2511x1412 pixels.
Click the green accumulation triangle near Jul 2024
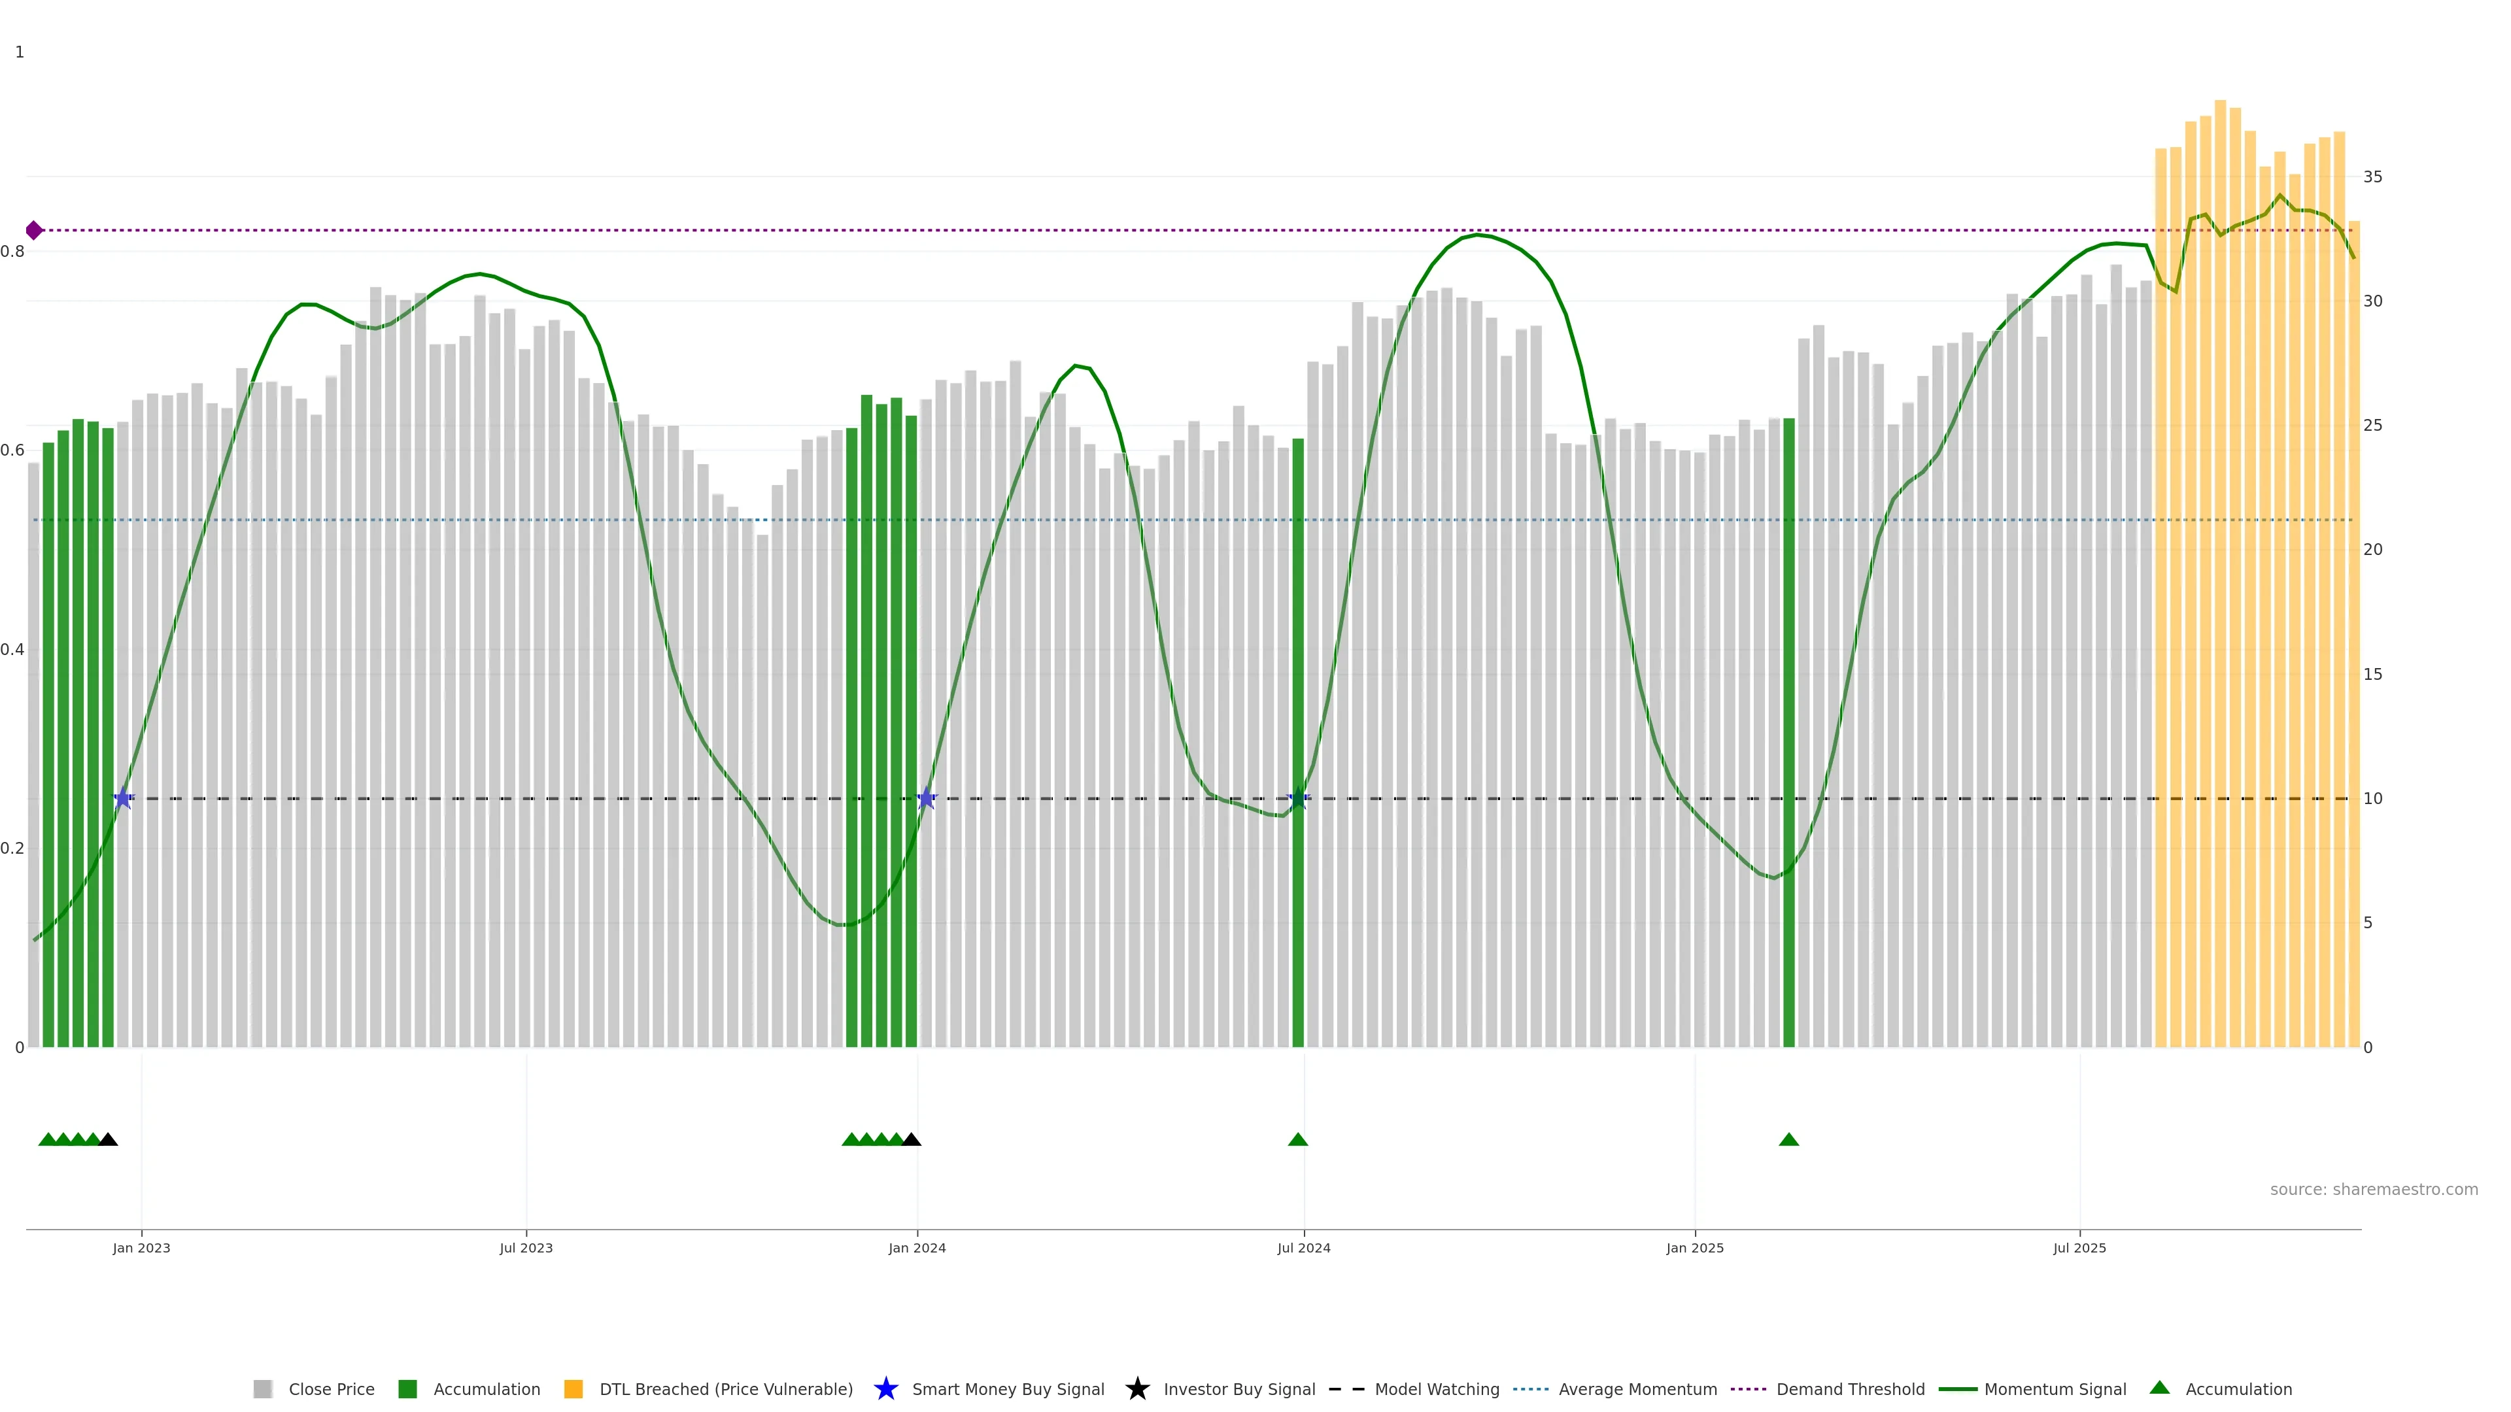coord(1297,1140)
